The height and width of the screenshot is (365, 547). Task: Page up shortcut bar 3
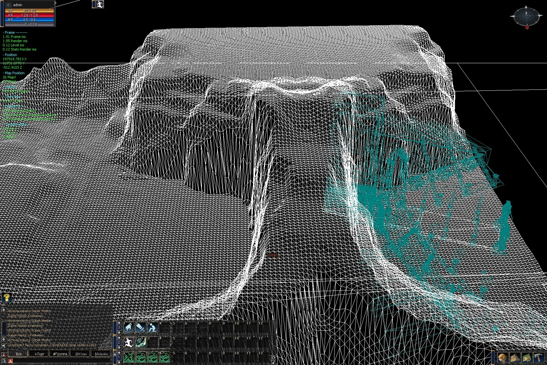point(119,323)
